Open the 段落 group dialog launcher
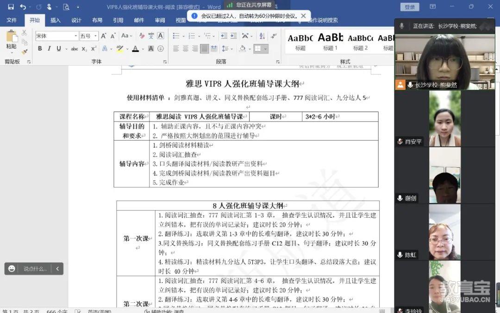 278,62
